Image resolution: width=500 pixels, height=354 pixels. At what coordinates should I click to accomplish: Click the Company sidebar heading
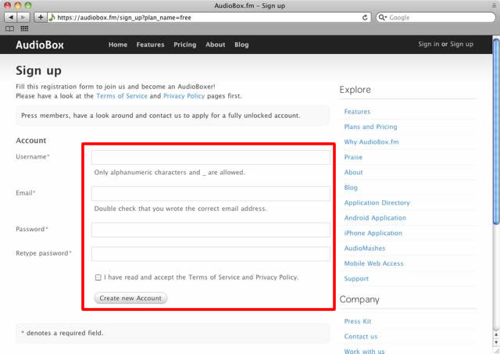tap(359, 299)
